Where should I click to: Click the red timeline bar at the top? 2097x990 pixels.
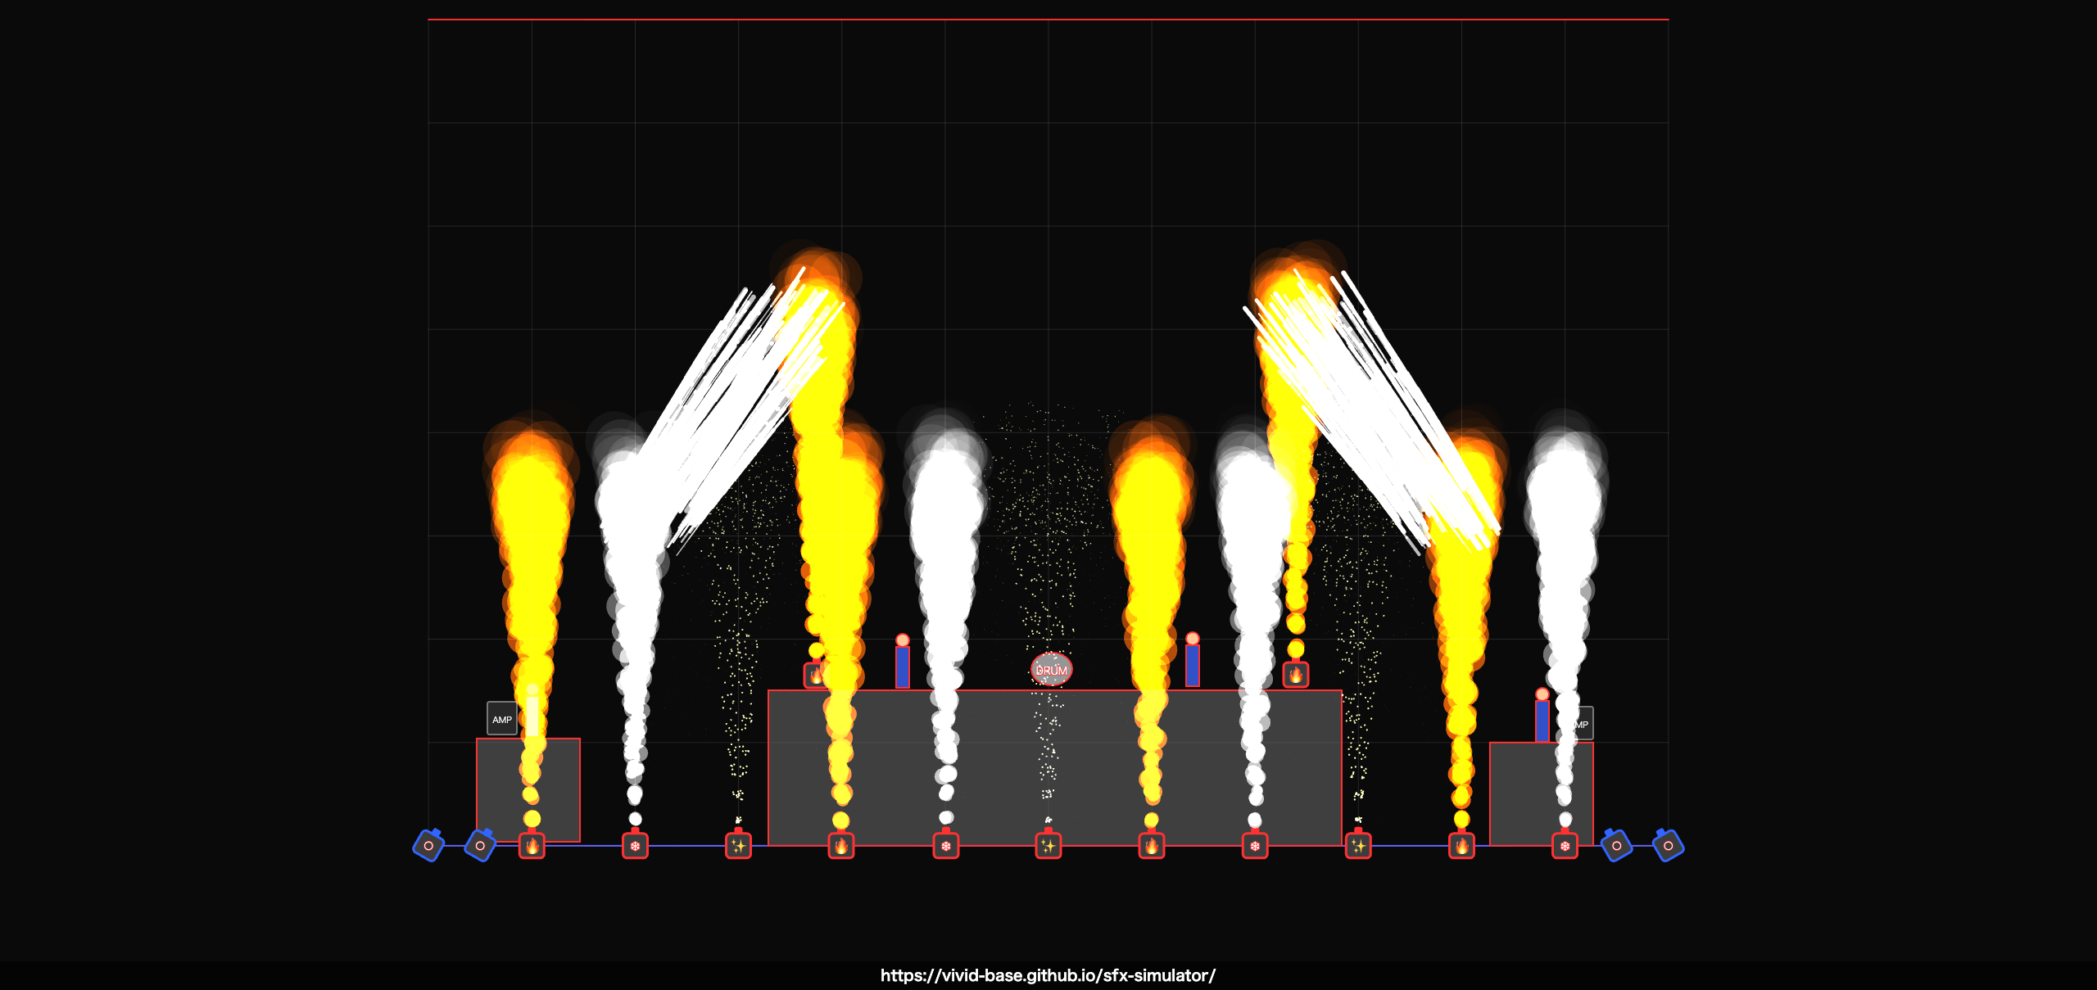(1048, 18)
